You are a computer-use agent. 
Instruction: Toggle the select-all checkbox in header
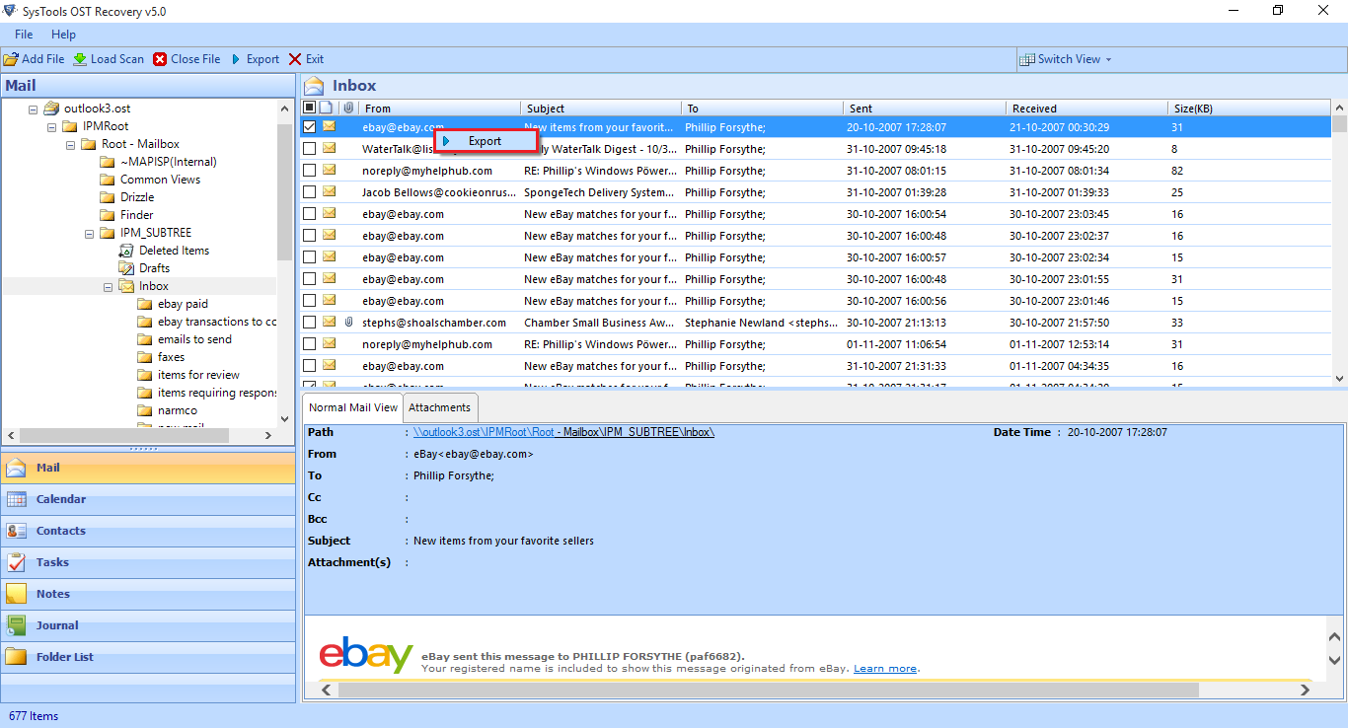click(310, 108)
